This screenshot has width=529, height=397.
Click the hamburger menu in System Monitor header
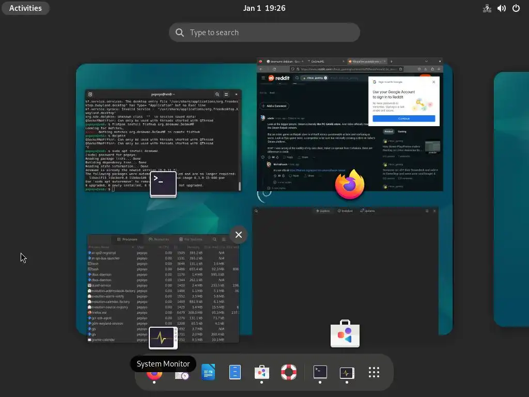(x=223, y=239)
